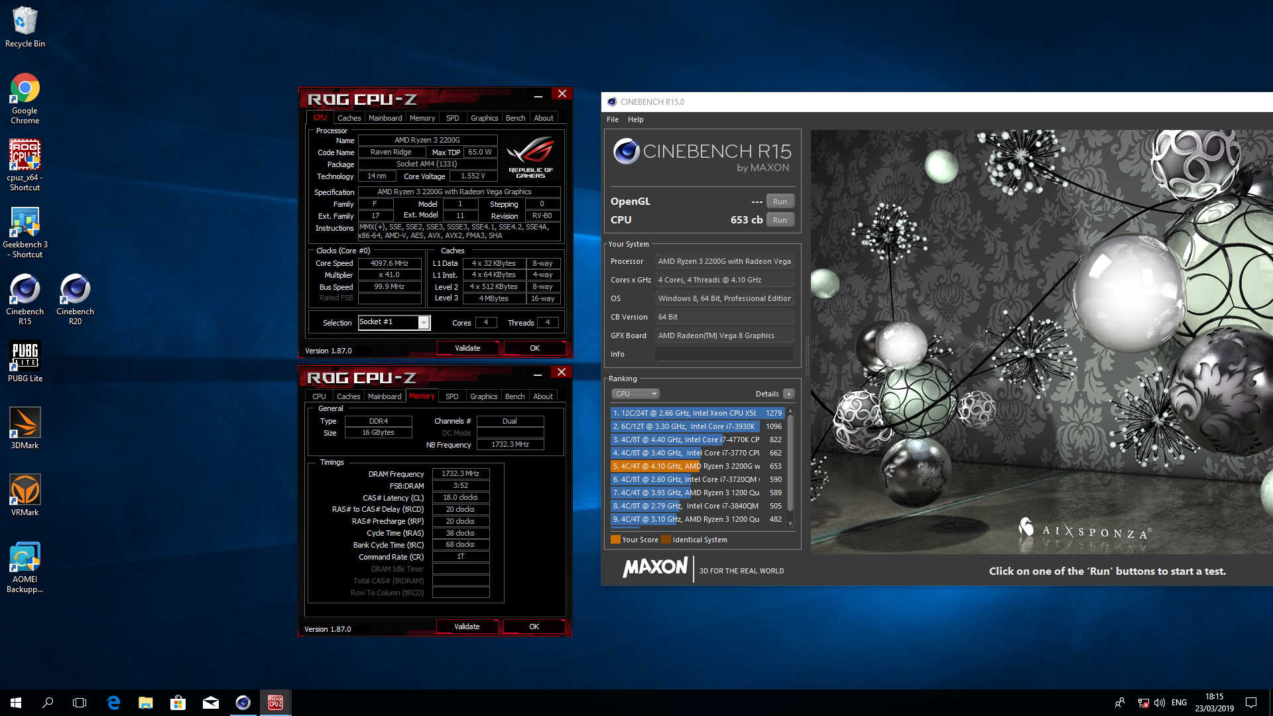This screenshot has width=1273, height=716.
Task: Click DRAM Frequency value 1732.3 MHz
Action: tap(461, 473)
